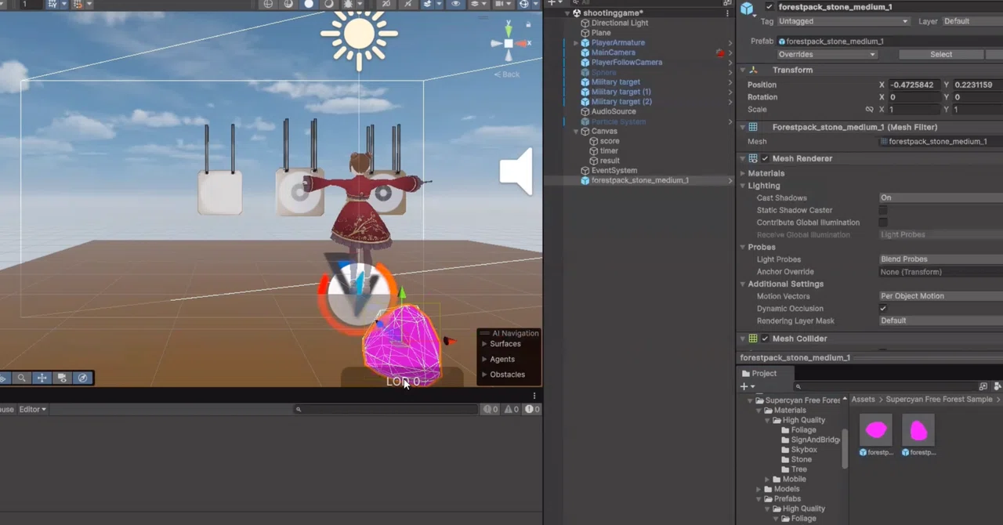This screenshot has height=525, width=1003.
Task: Select the solid white shaded draw mode
Action: pos(309,4)
